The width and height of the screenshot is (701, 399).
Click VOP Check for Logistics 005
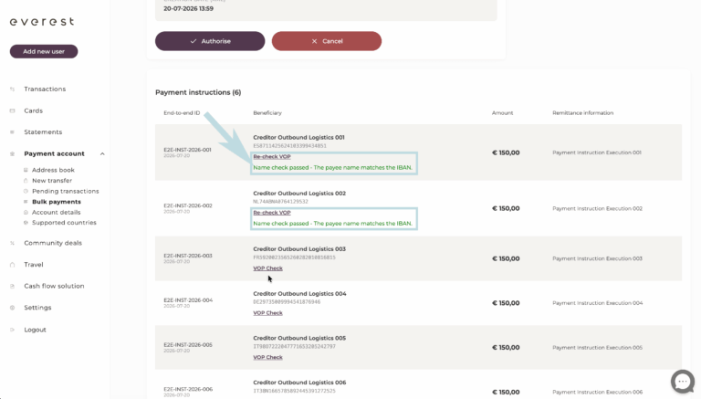pyautogui.click(x=267, y=357)
